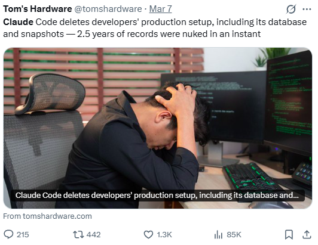318x245 pixels.
Task: Click the 215 replies count
Action: (23, 235)
